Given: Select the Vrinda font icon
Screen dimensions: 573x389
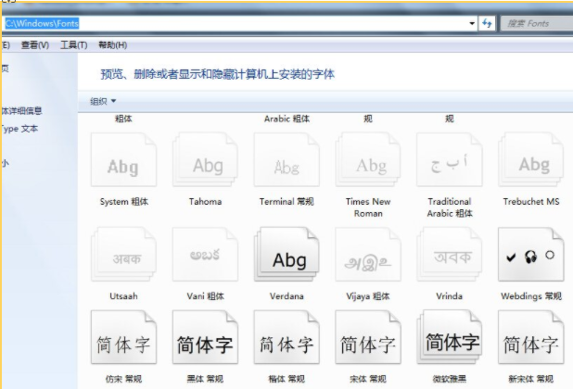Looking at the screenshot, I should pyautogui.click(x=450, y=255).
